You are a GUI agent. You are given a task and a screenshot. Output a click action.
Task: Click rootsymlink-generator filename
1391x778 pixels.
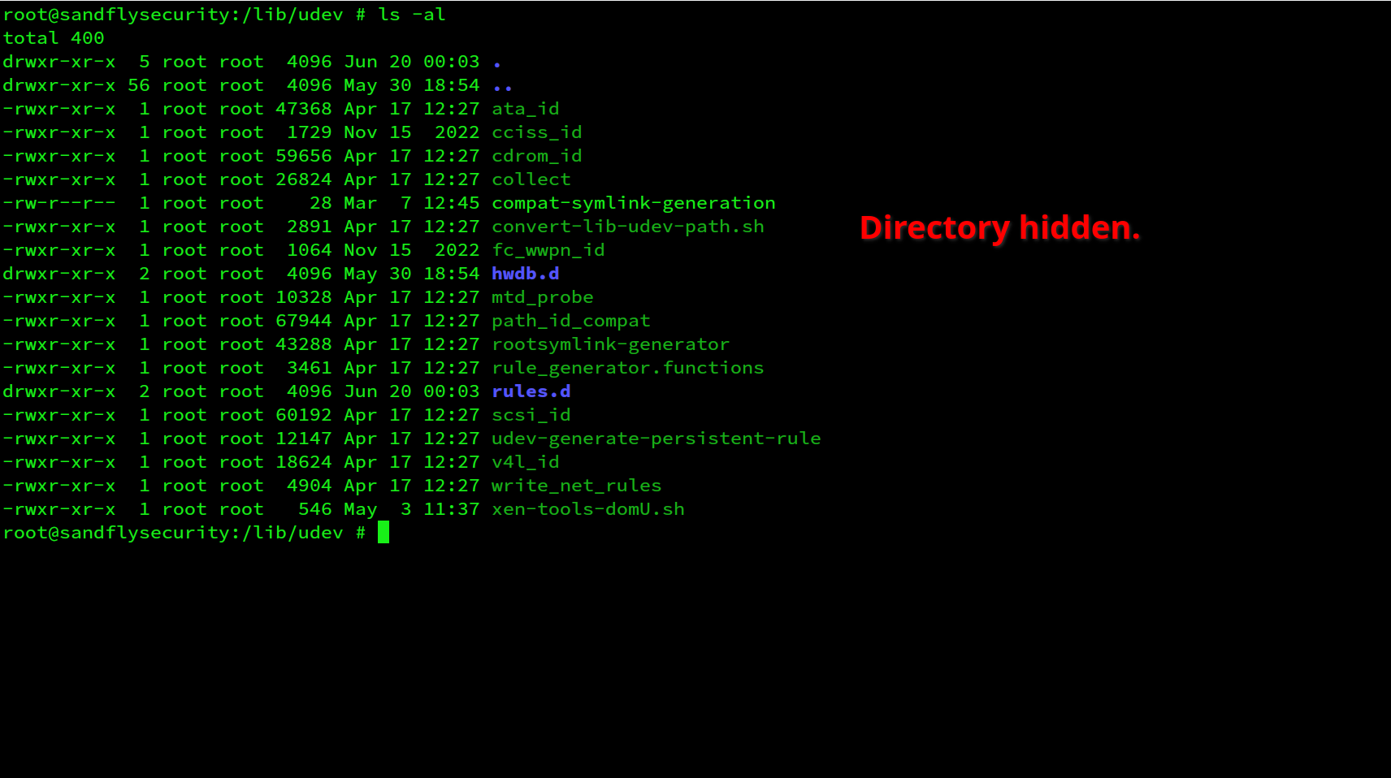point(610,344)
